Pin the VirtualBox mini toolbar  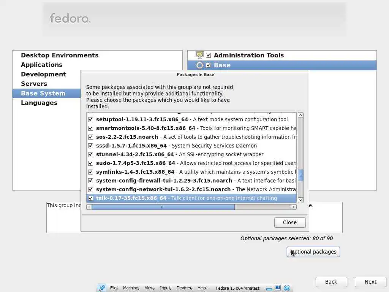point(102,288)
